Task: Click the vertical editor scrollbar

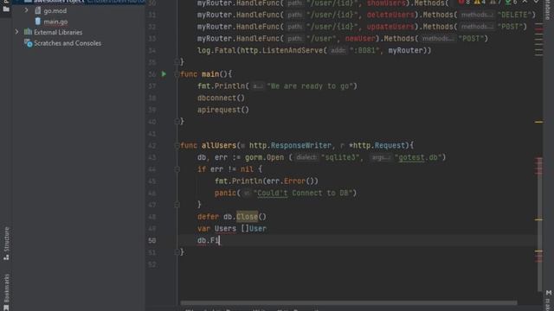Action: click(x=540, y=224)
